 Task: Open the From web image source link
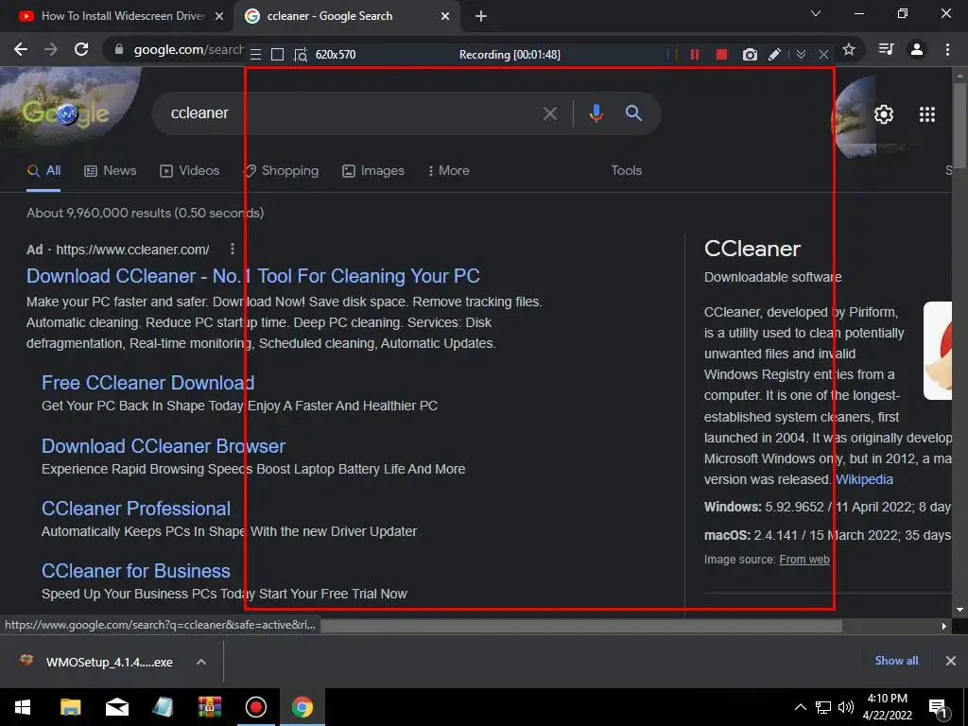coord(804,560)
